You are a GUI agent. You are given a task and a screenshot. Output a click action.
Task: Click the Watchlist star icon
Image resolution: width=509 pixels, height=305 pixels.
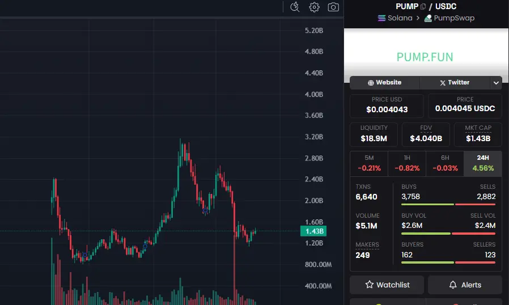point(370,285)
